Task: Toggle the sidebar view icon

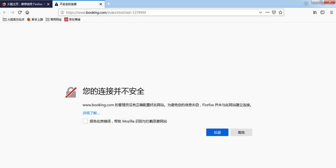Action: 322,13
